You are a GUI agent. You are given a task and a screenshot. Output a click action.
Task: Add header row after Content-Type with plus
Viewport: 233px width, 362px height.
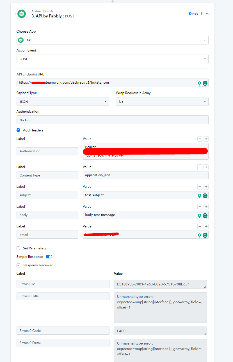(x=206, y=167)
